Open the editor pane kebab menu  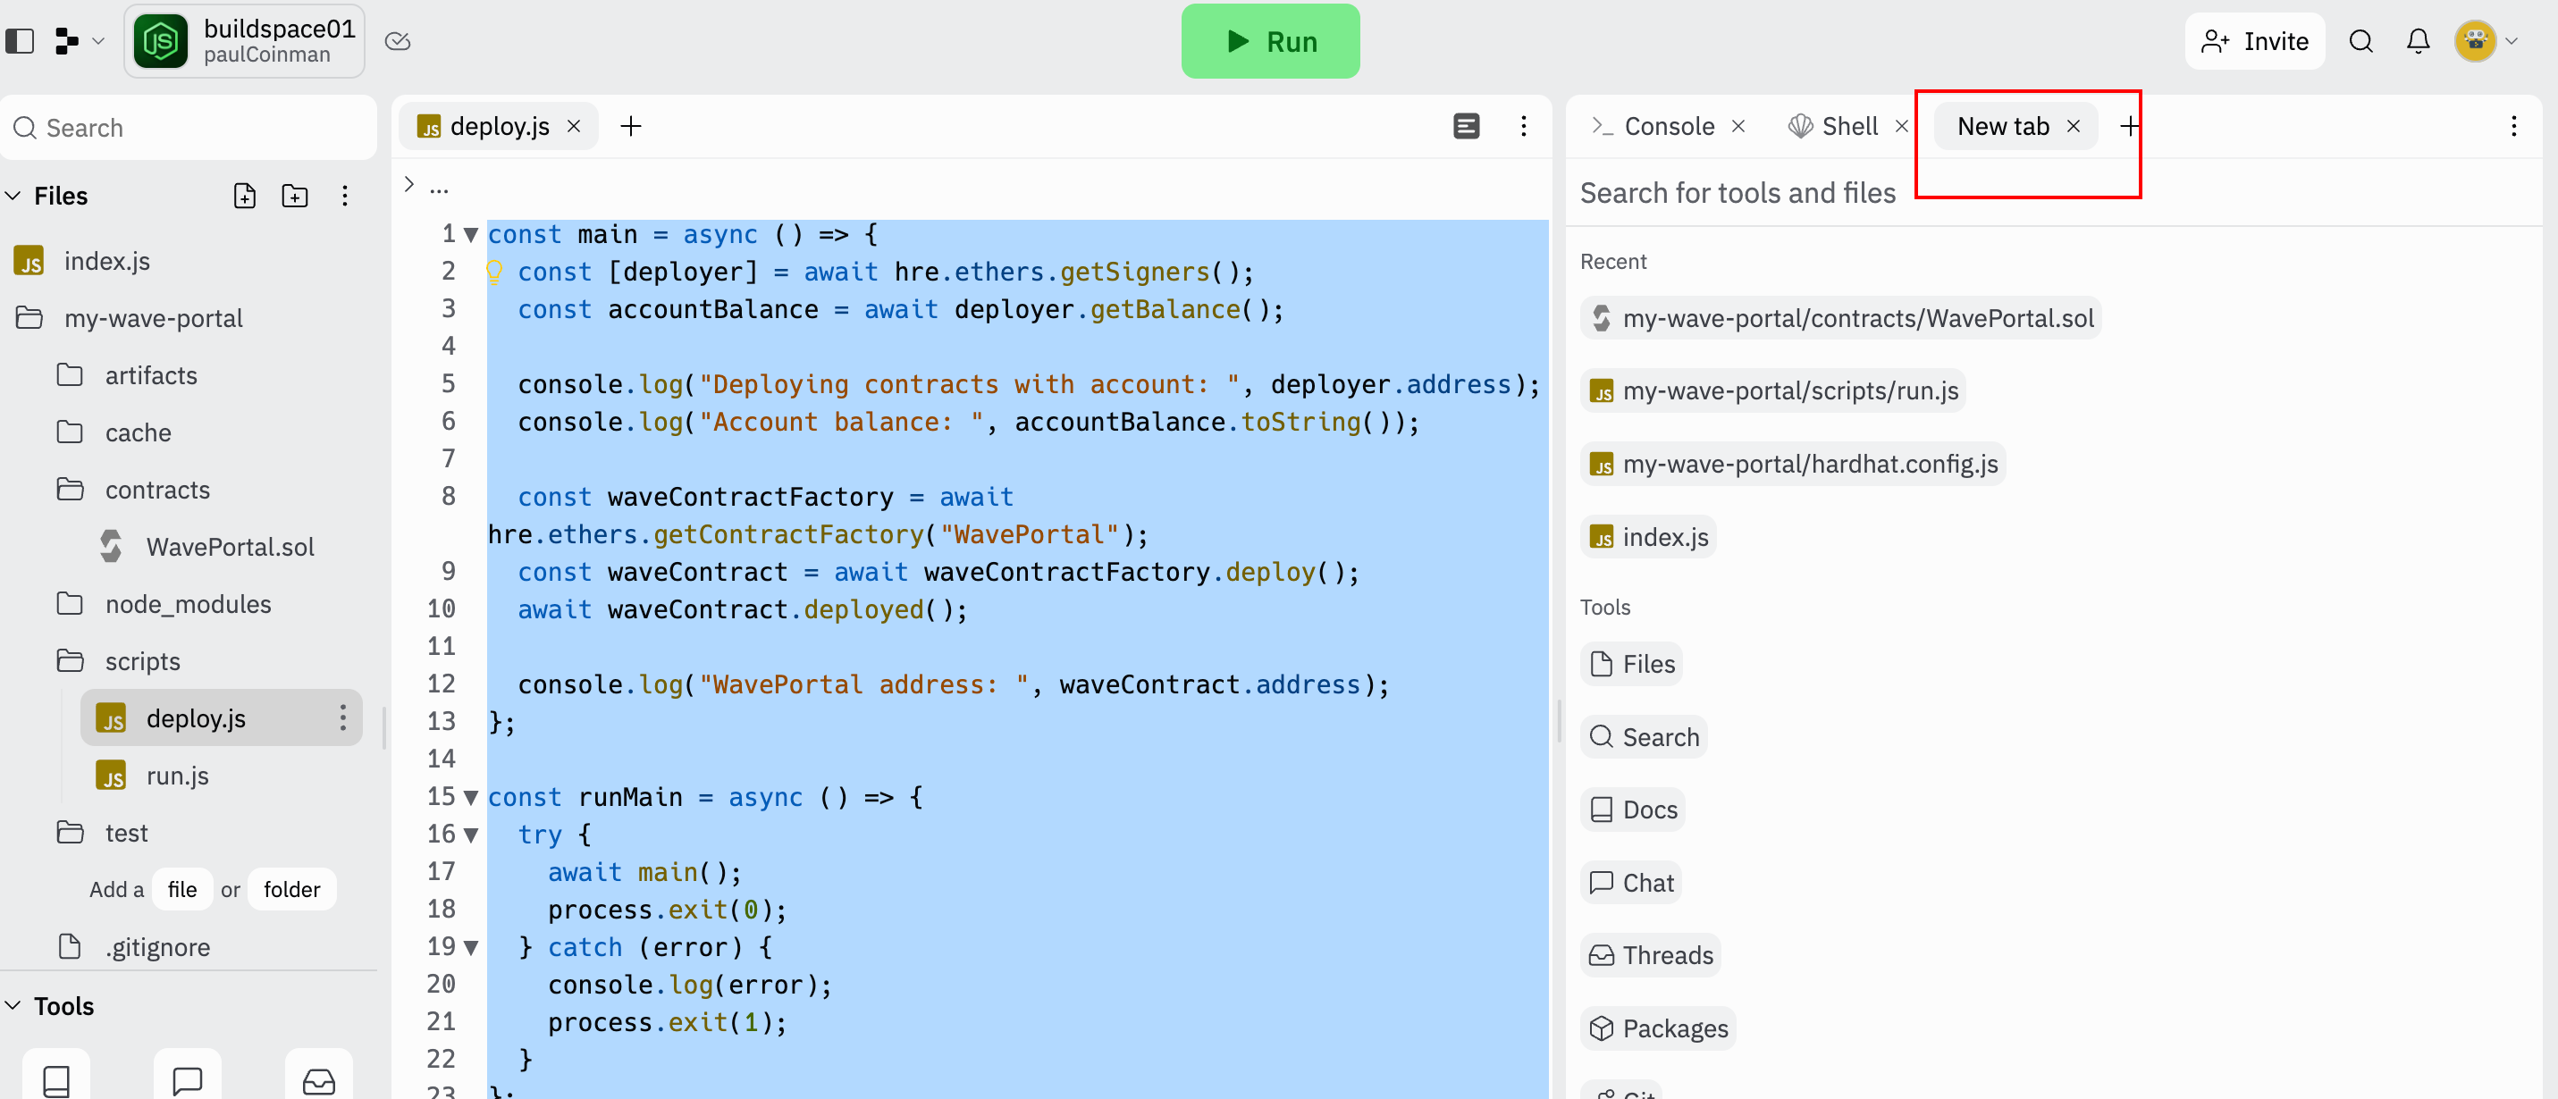pos(1523,126)
